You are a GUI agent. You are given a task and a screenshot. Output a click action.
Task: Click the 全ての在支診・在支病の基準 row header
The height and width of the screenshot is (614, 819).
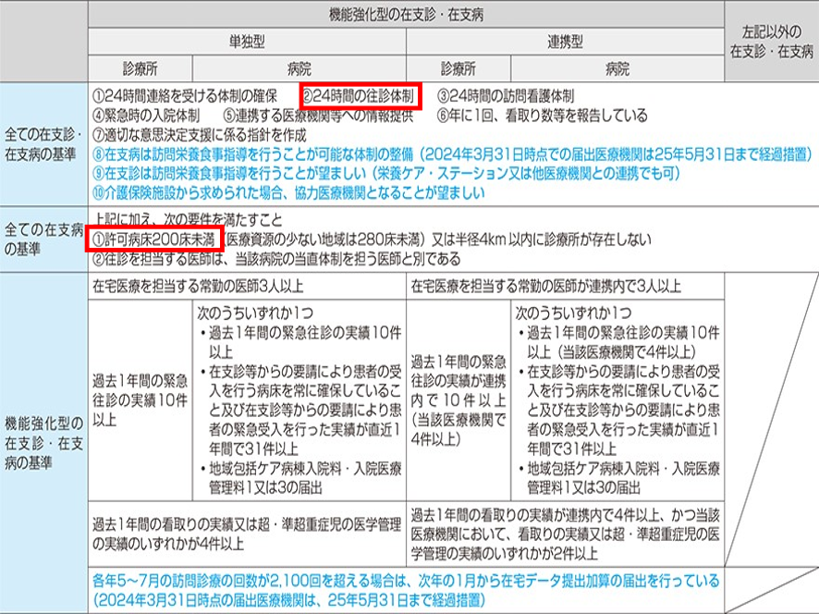[x=43, y=143]
